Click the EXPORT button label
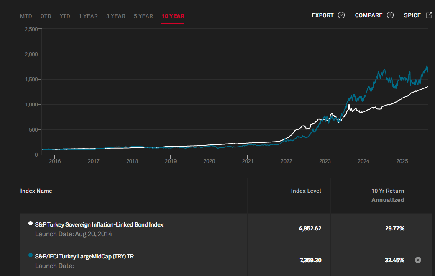The width and height of the screenshot is (435, 276). click(322, 15)
